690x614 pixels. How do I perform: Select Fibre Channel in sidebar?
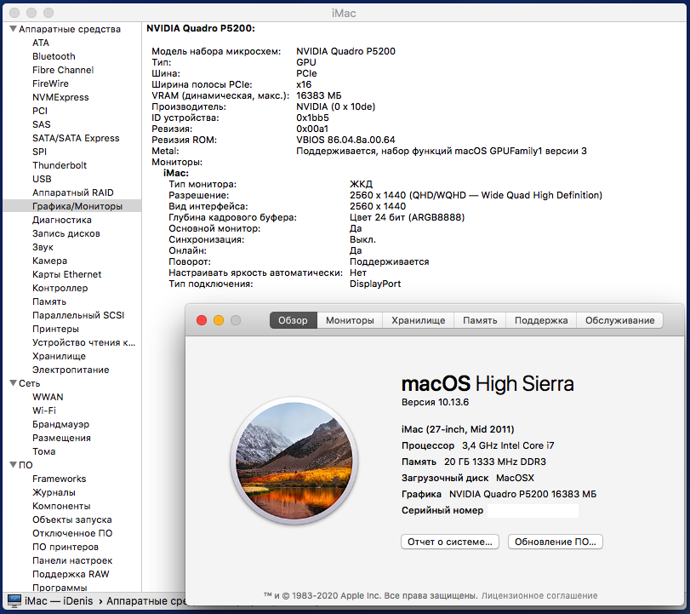(63, 70)
